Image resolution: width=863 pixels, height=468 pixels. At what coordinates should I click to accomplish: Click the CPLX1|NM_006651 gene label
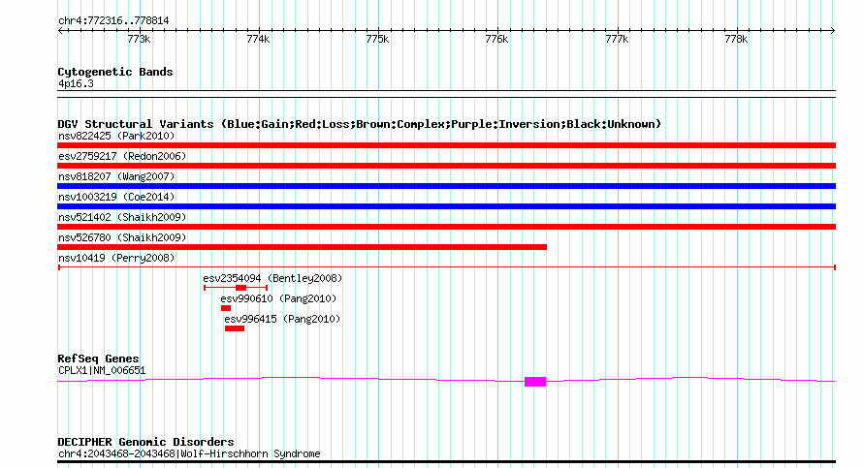(x=102, y=371)
